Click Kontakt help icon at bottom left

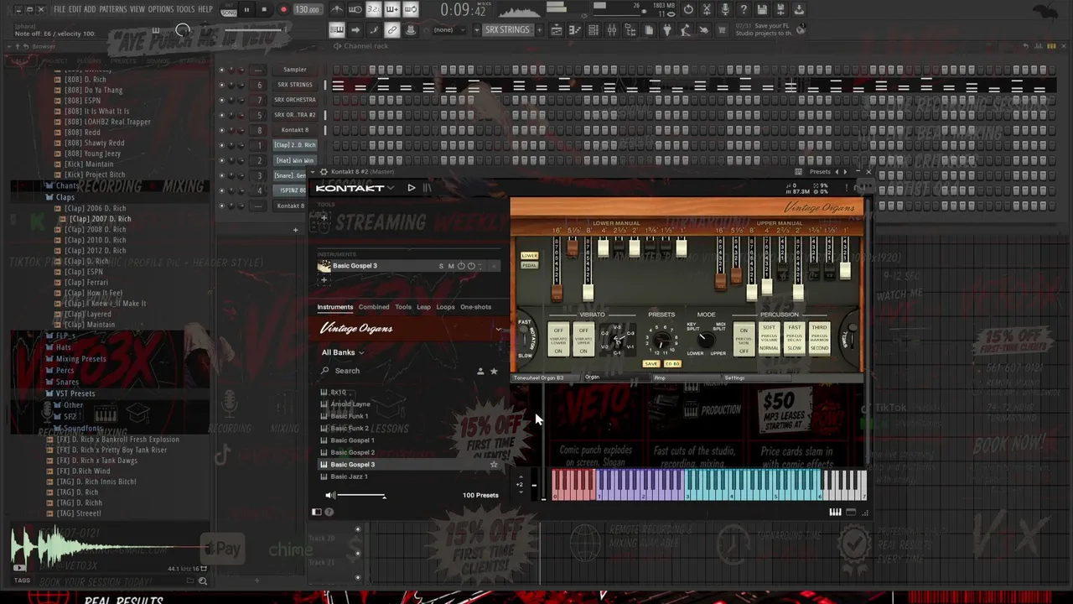(329, 512)
